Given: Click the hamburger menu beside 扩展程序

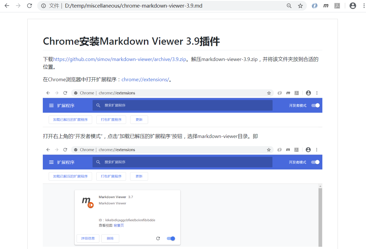Looking at the screenshot, I should pyautogui.click(x=51, y=105).
